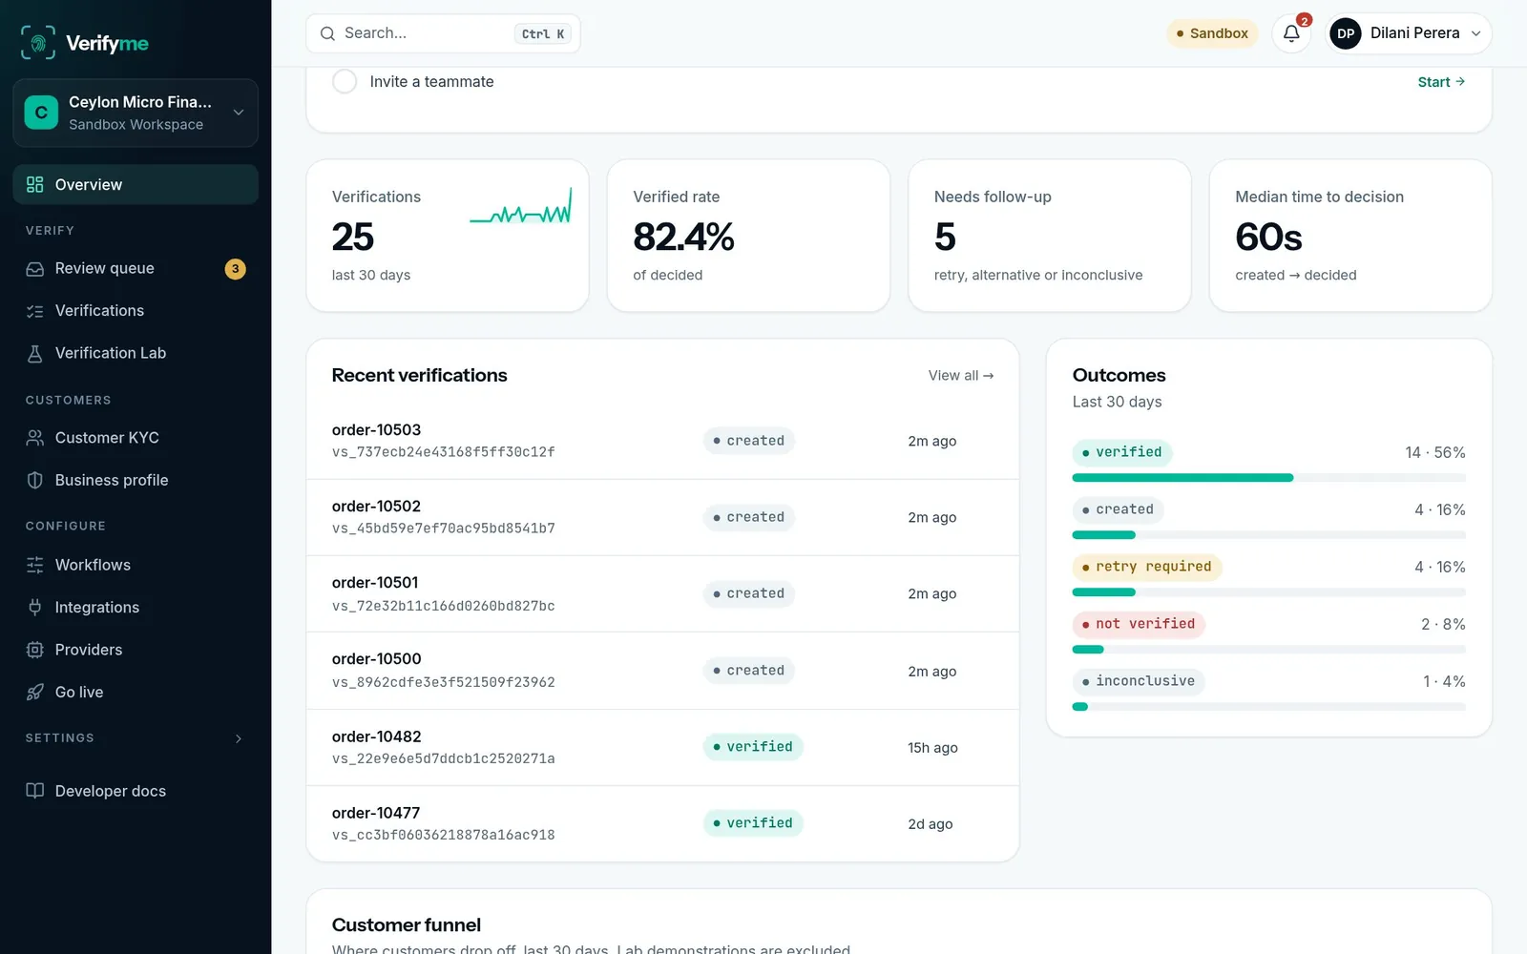1527x954 pixels.
Task: Click the retry required outcome tag
Action: tap(1147, 567)
